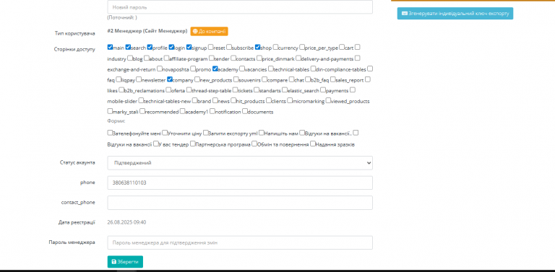
Task: Tick the standarts checkbox
Action: tap(257, 90)
